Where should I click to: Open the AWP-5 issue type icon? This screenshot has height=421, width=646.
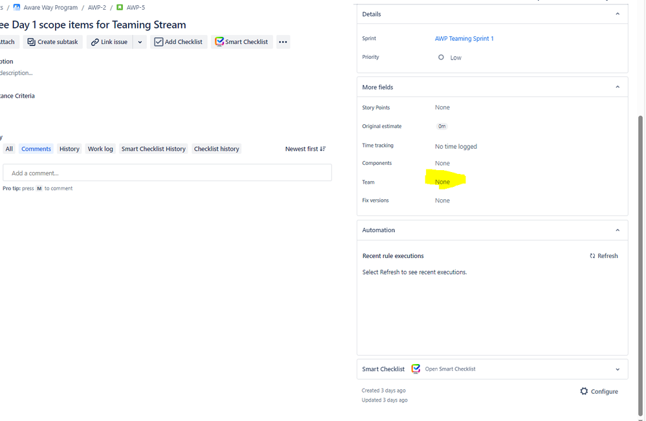click(x=120, y=7)
